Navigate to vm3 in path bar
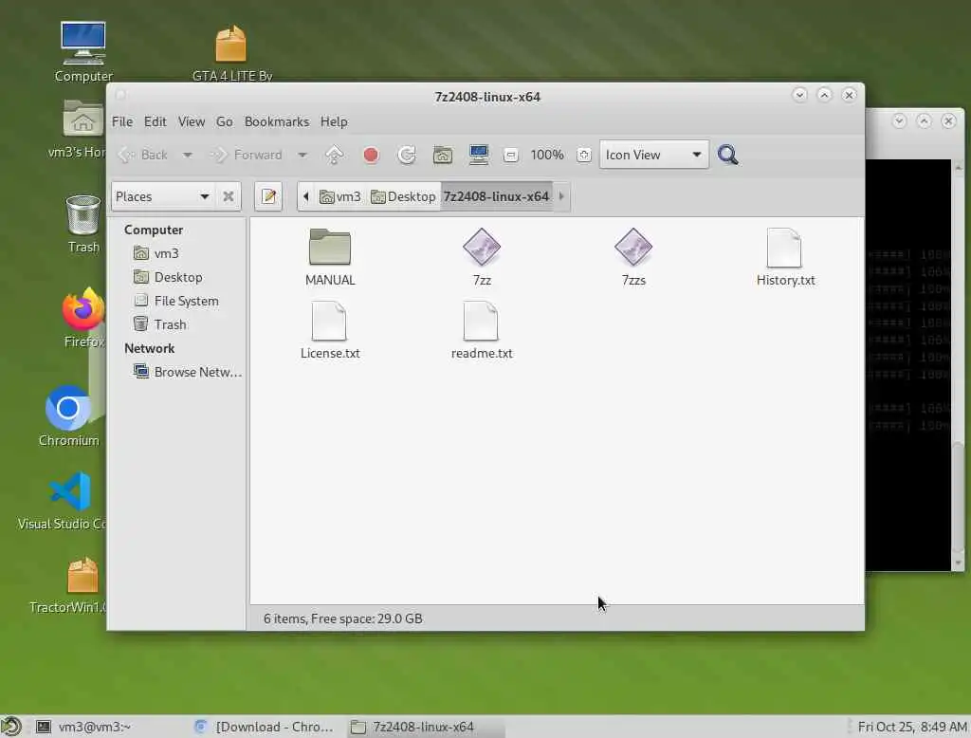Screen dimensions: 971x738 coord(340,196)
